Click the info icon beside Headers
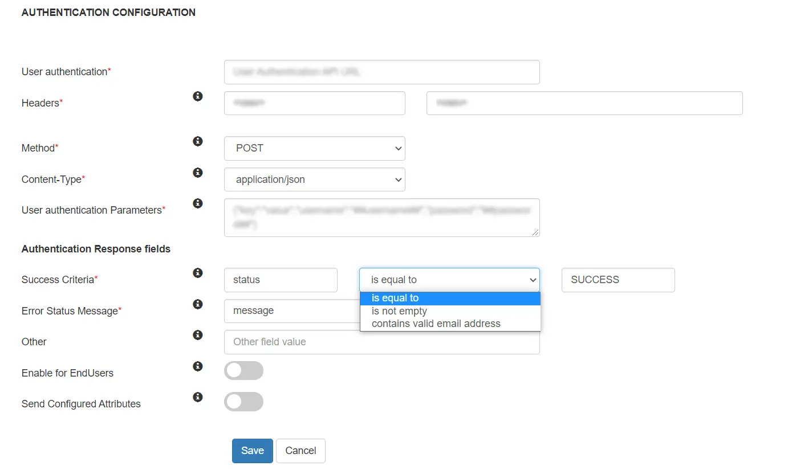The width and height of the screenshot is (792, 474). (x=197, y=96)
